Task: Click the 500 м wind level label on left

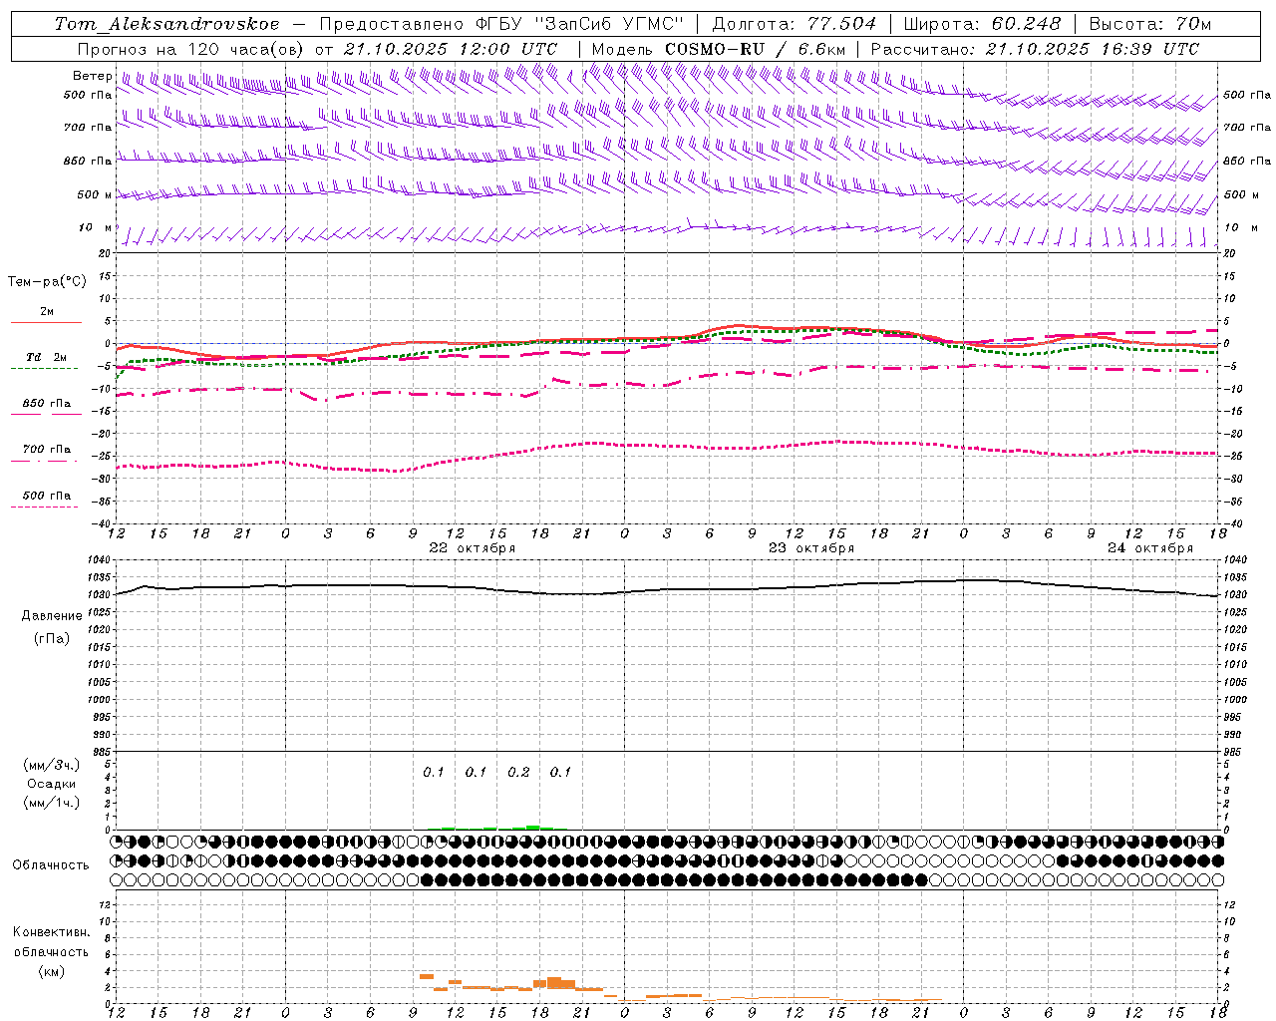Action: pyautogui.click(x=95, y=194)
